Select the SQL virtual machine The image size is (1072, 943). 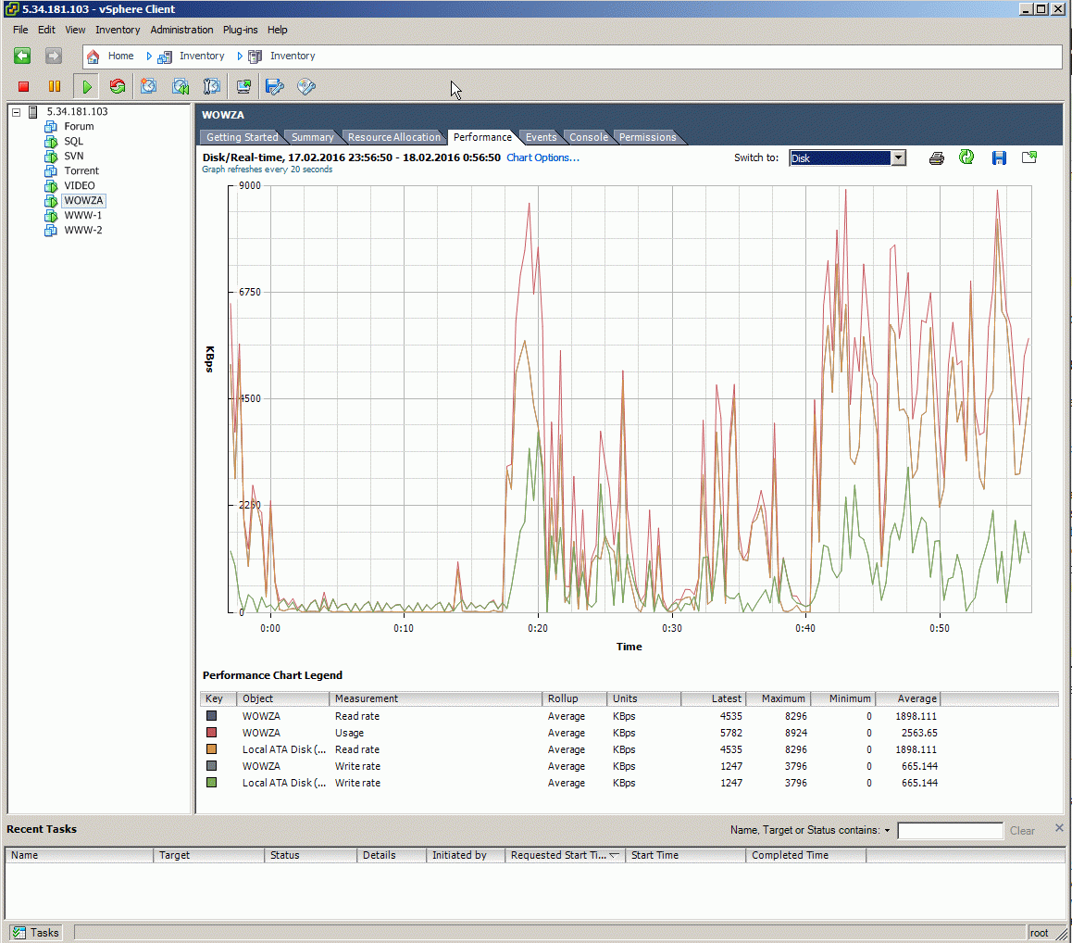point(73,141)
